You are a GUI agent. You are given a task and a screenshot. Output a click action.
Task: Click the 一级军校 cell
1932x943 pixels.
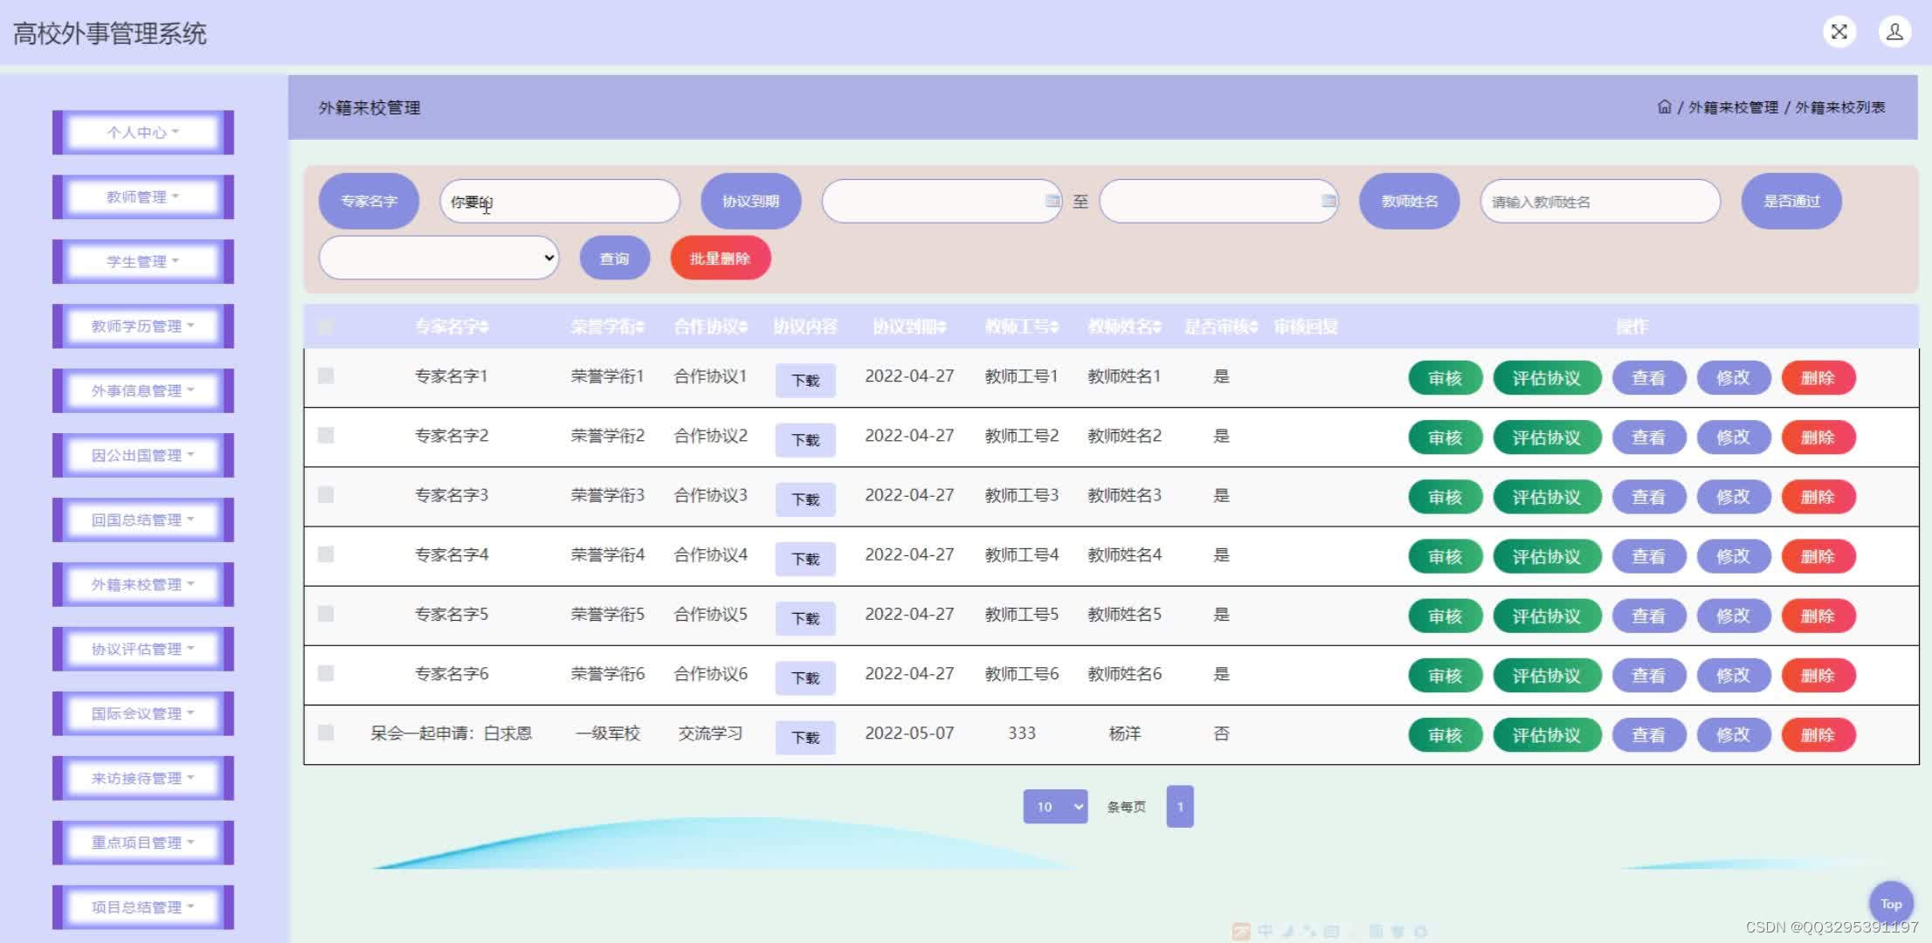coord(608,733)
